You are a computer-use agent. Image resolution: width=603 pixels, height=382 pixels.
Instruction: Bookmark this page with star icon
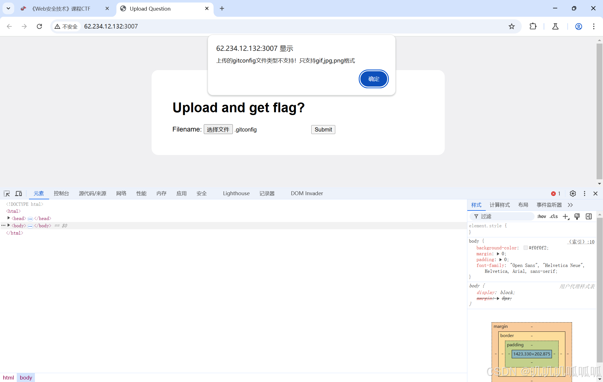[511, 26]
